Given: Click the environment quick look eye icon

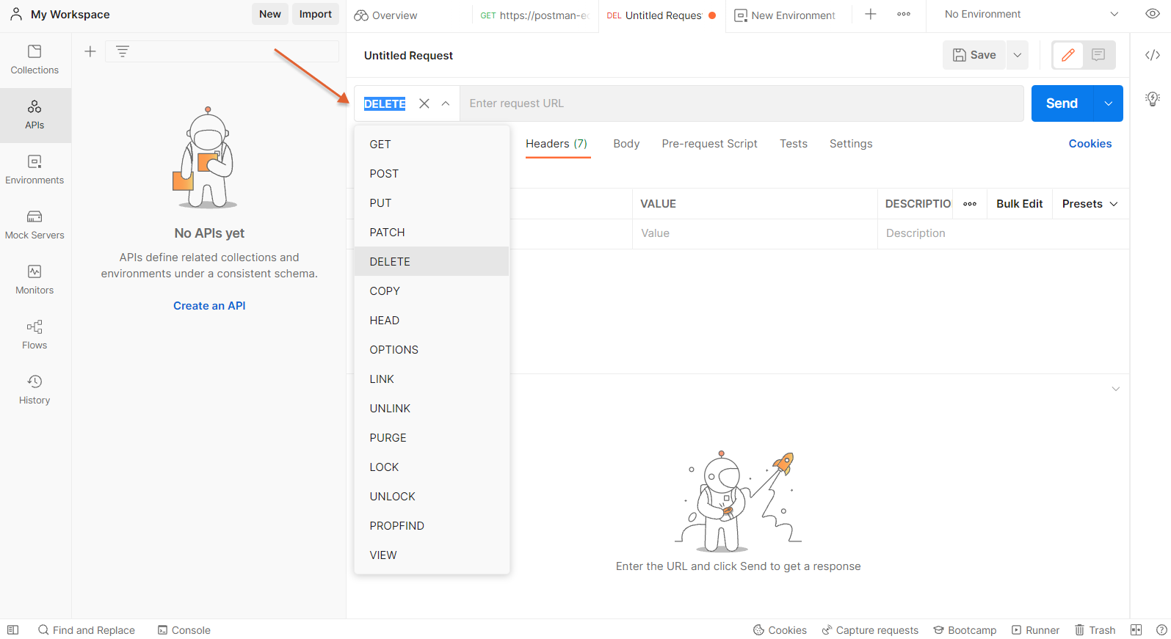Looking at the screenshot, I should point(1152,14).
